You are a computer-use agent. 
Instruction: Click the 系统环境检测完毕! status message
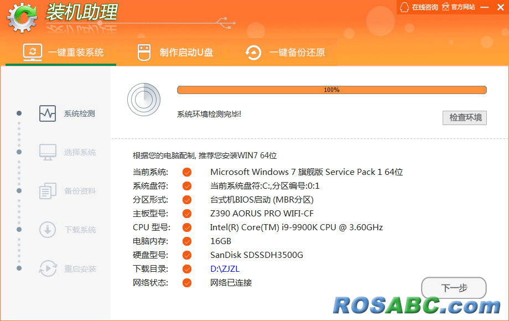(x=209, y=114)
